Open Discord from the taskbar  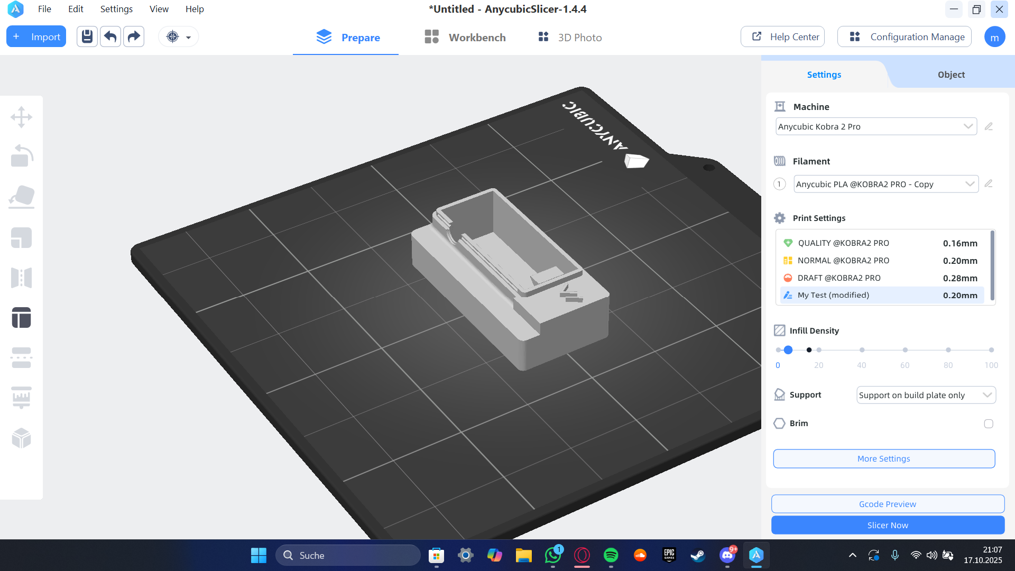(727, 555)
